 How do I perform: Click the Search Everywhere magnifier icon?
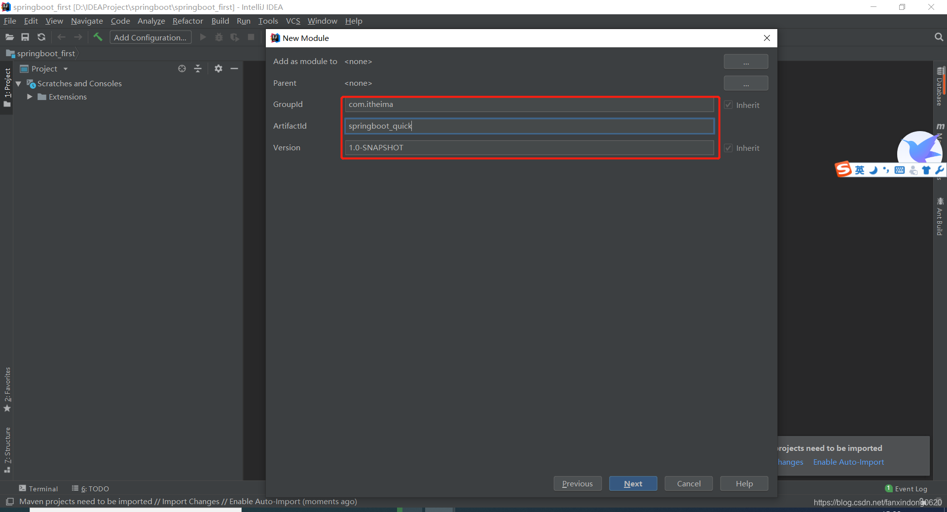click(939, 37)
